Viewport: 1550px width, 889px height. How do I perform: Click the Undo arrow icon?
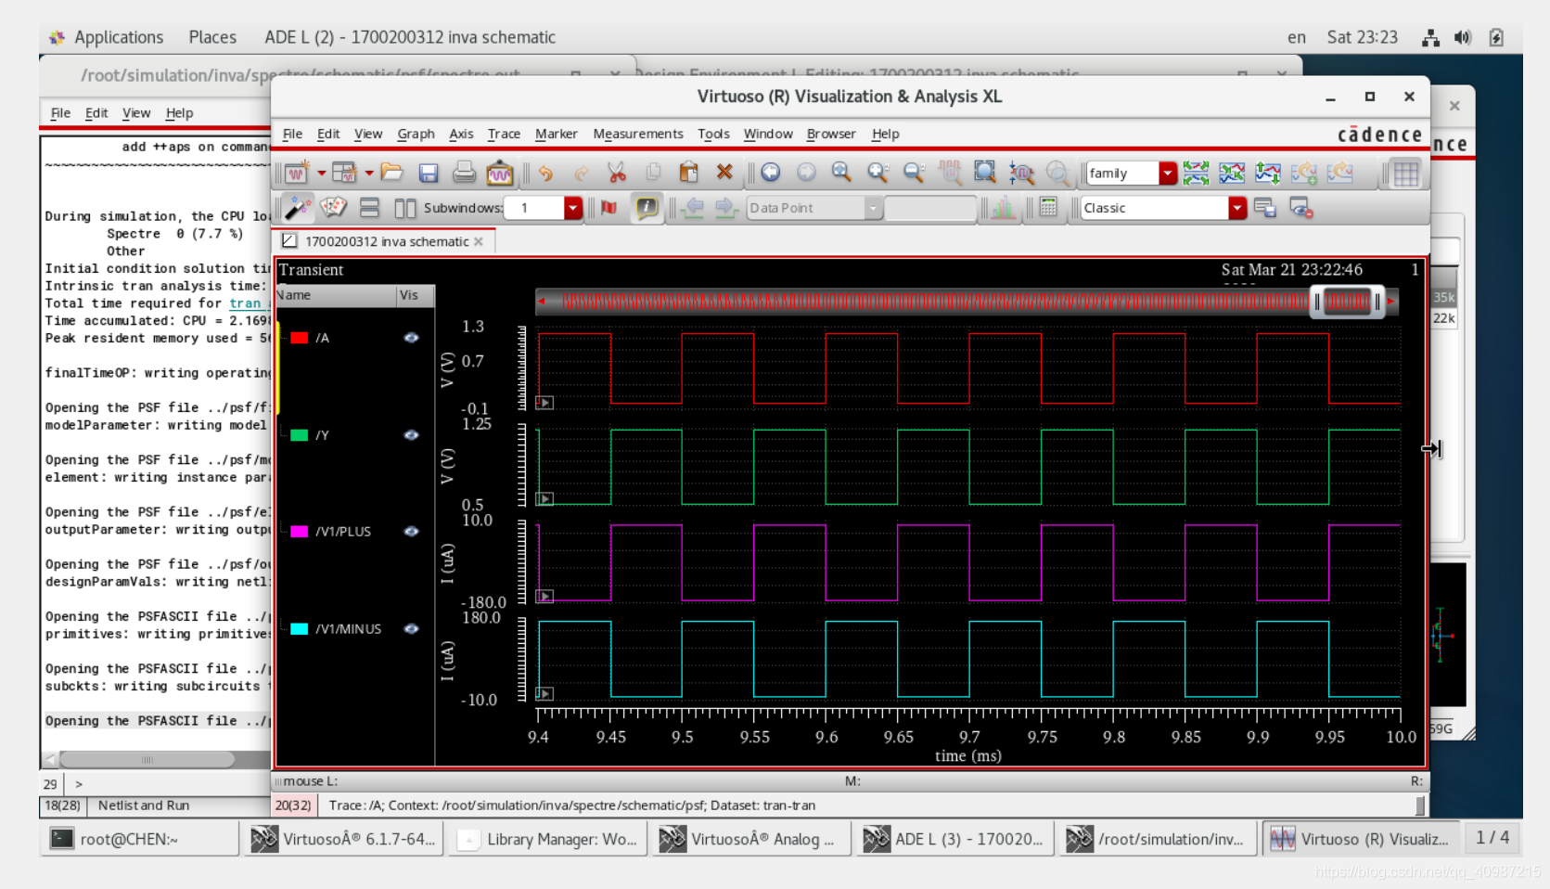[545, 173]
